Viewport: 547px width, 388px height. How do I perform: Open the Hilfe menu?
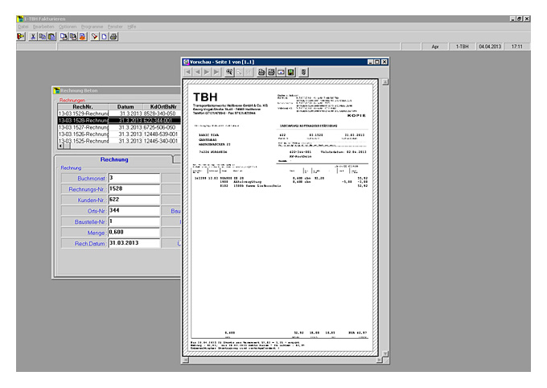pos(131,27)
